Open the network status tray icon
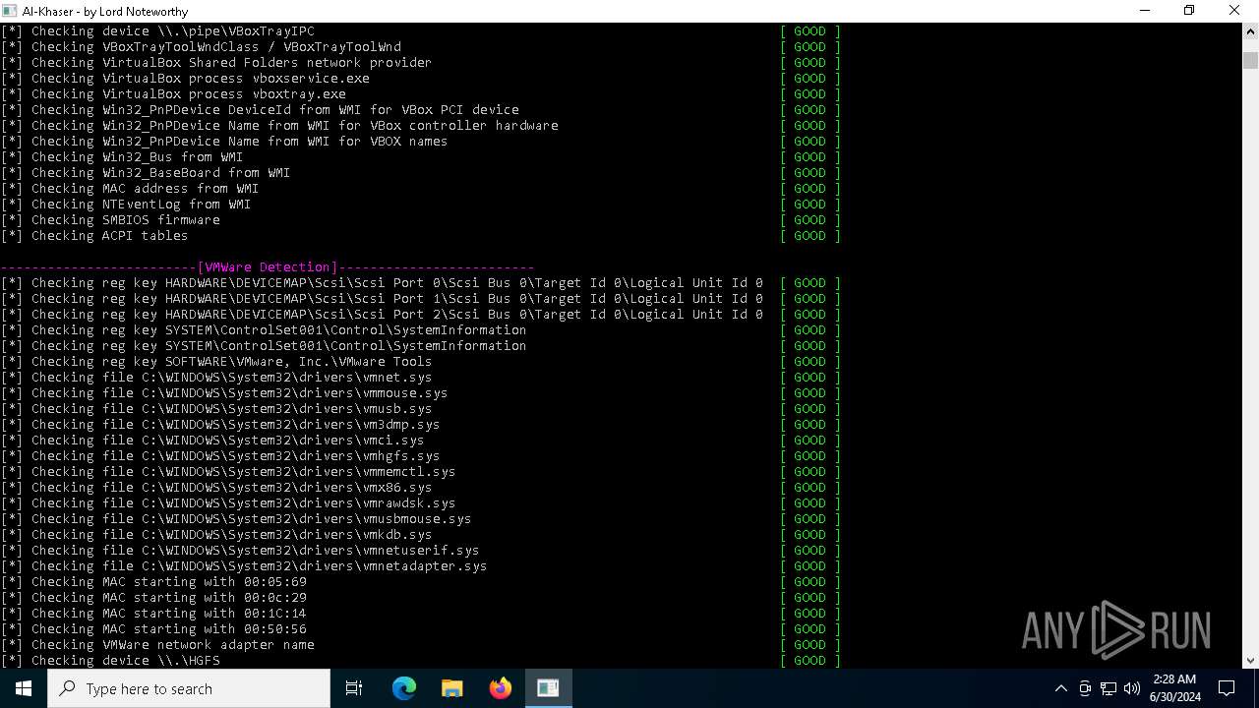This screenshot has width=1259, height=708. (1109, 688)
